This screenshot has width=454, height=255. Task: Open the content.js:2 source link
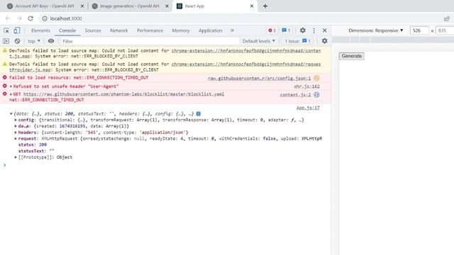pyautogui.click(x=295, y=95)
